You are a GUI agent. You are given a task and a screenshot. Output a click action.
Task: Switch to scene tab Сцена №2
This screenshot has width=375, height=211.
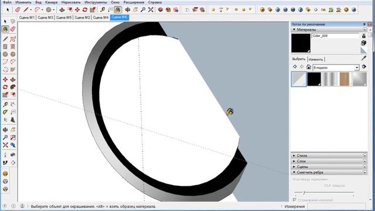point(82,18)
